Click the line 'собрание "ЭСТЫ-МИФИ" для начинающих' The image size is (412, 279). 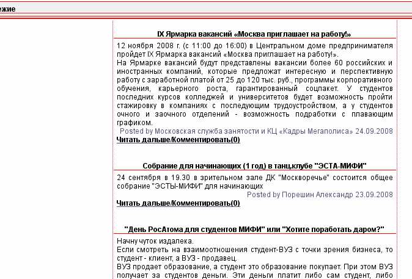point(189,186)
